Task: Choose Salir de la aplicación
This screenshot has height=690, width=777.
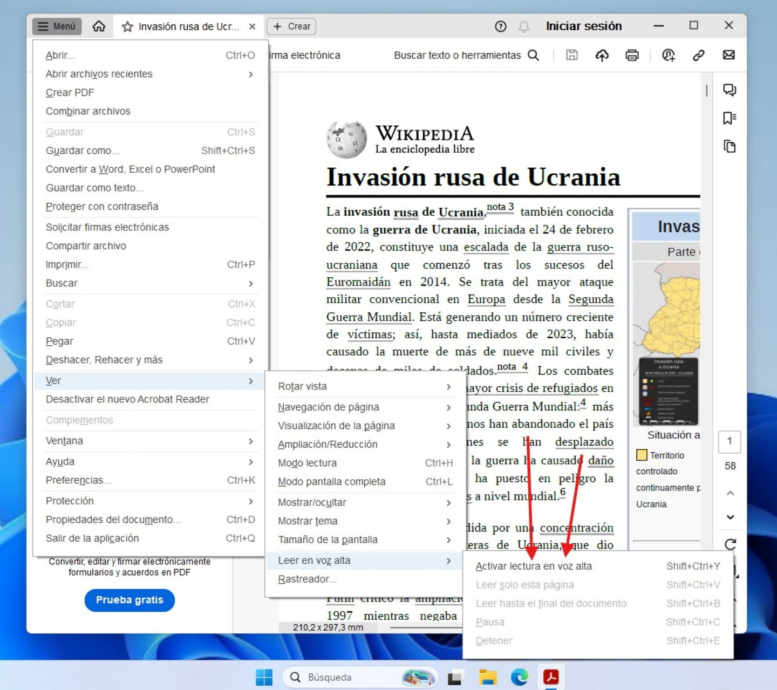Action: point(150,538)
